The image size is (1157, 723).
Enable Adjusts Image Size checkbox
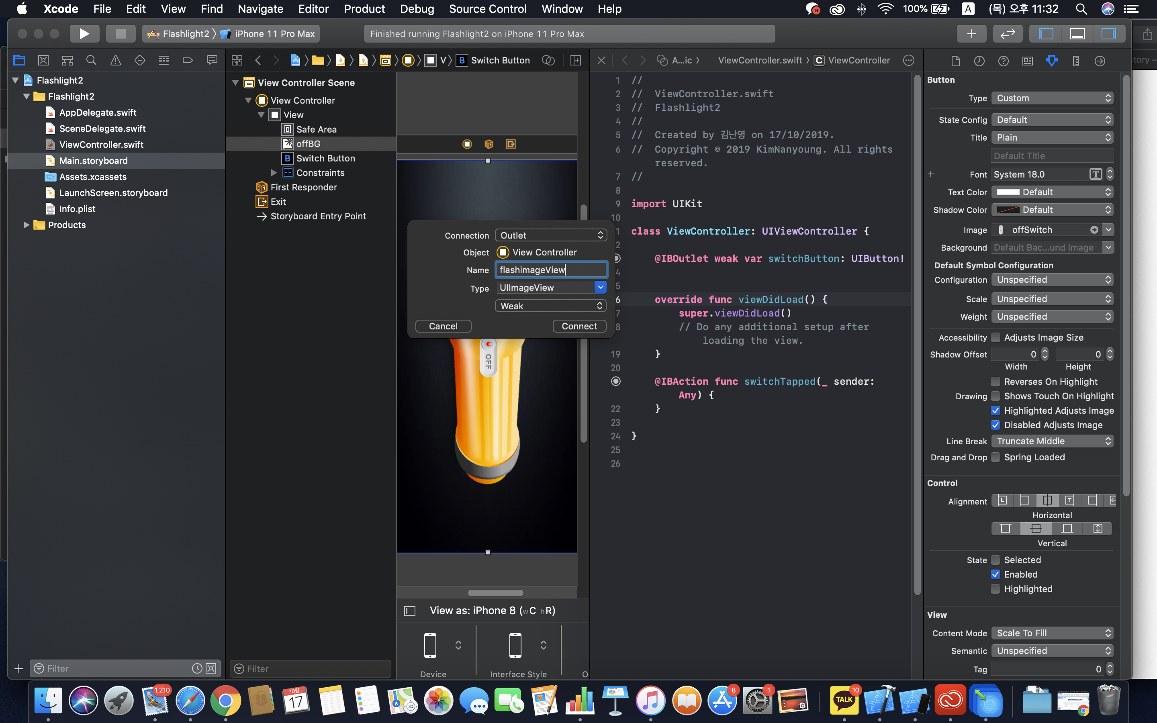tap(996, 337)
